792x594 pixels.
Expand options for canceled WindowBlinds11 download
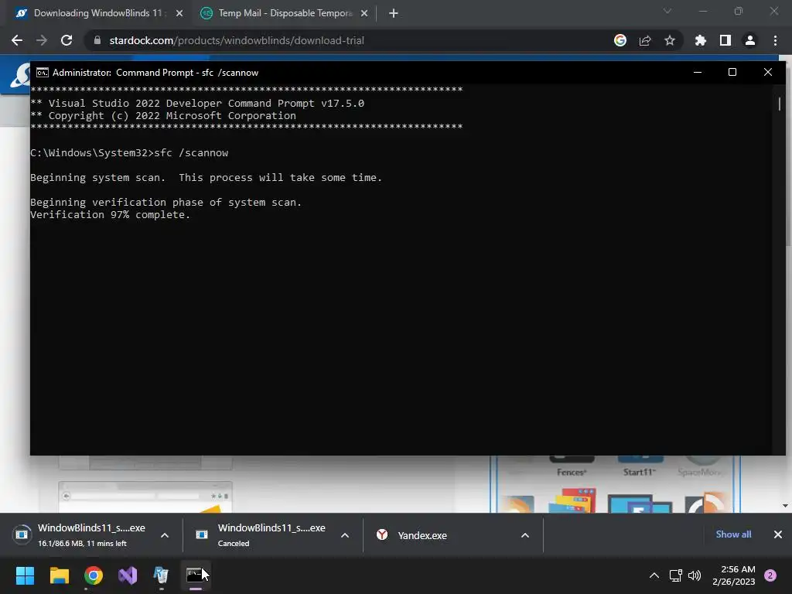(345, 535)
